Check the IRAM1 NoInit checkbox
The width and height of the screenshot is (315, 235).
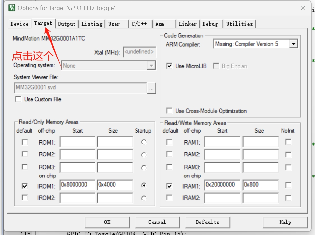point(288,185)
